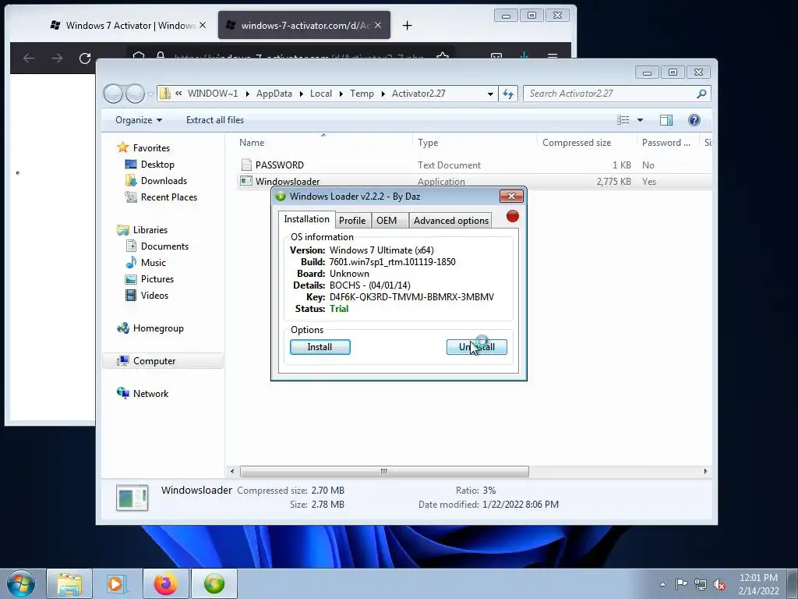The height and width of the screenshot is (599, 798).
Task: Click the Uninstall button in Windows Loader
Action: (x=476, y=347)
